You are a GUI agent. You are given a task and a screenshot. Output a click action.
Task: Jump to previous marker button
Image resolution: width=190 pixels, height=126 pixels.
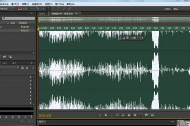(x=117, y=115)
